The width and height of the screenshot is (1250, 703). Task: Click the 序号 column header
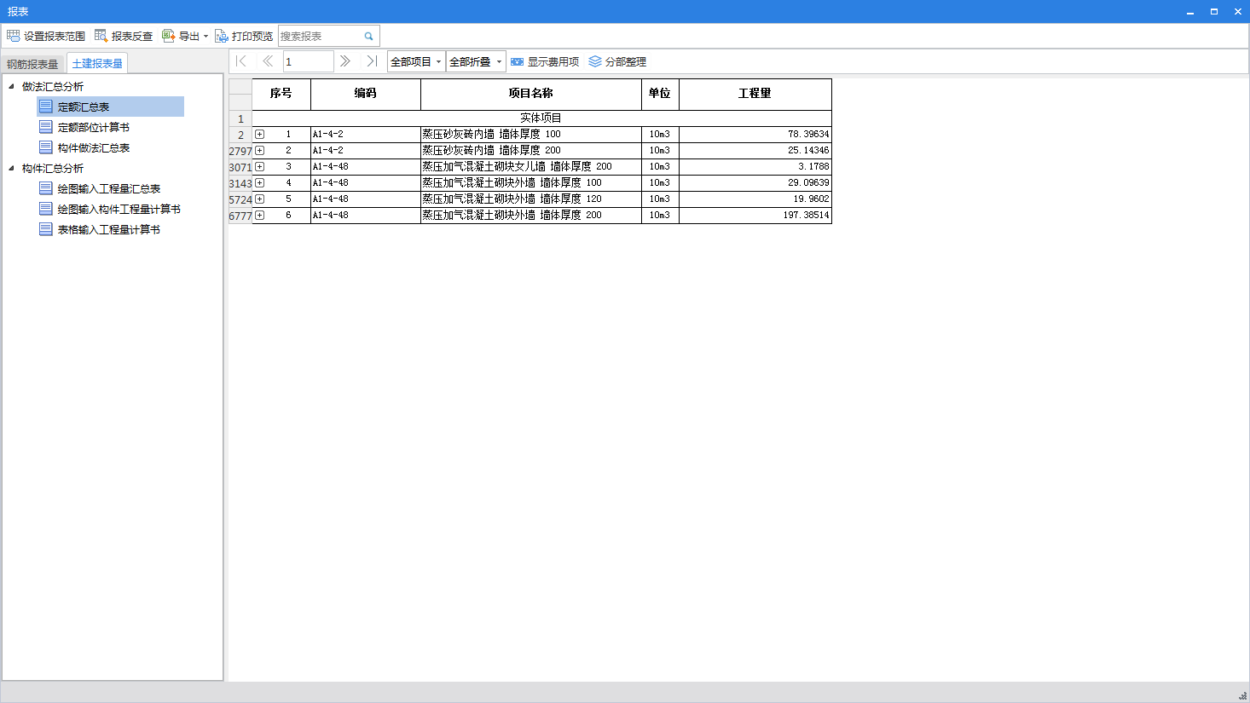(x=281, y=94)
